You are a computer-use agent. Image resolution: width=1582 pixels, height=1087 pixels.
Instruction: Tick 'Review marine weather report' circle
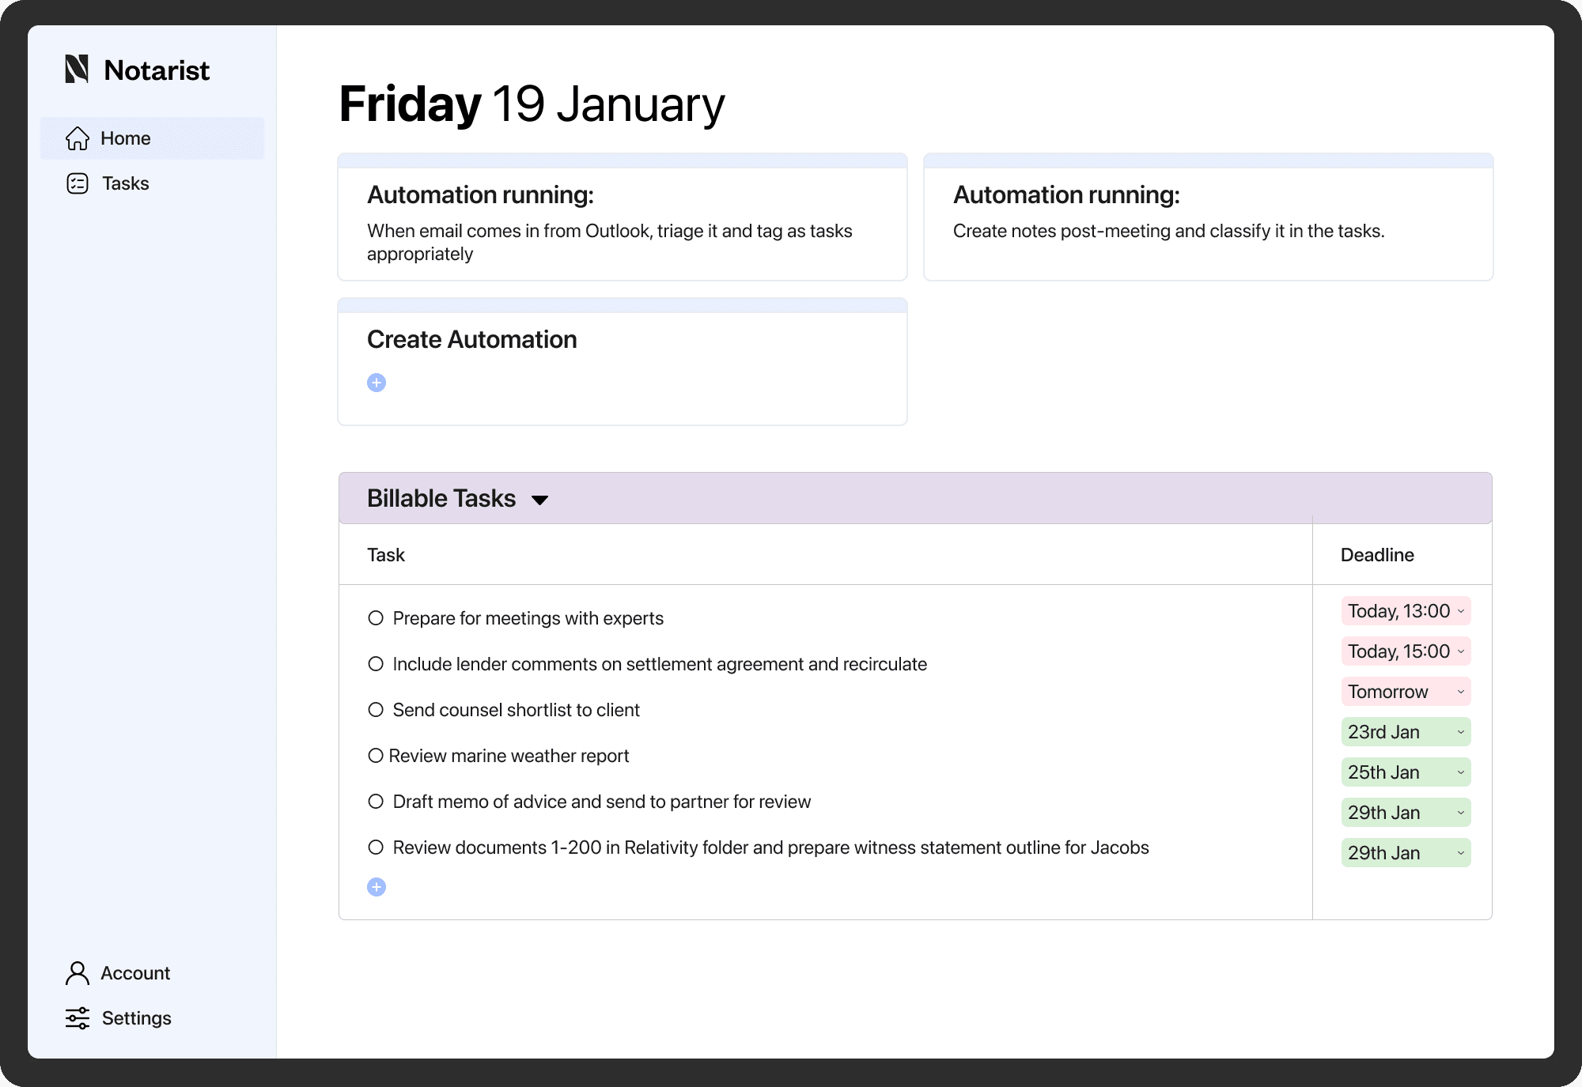[376, 756]
